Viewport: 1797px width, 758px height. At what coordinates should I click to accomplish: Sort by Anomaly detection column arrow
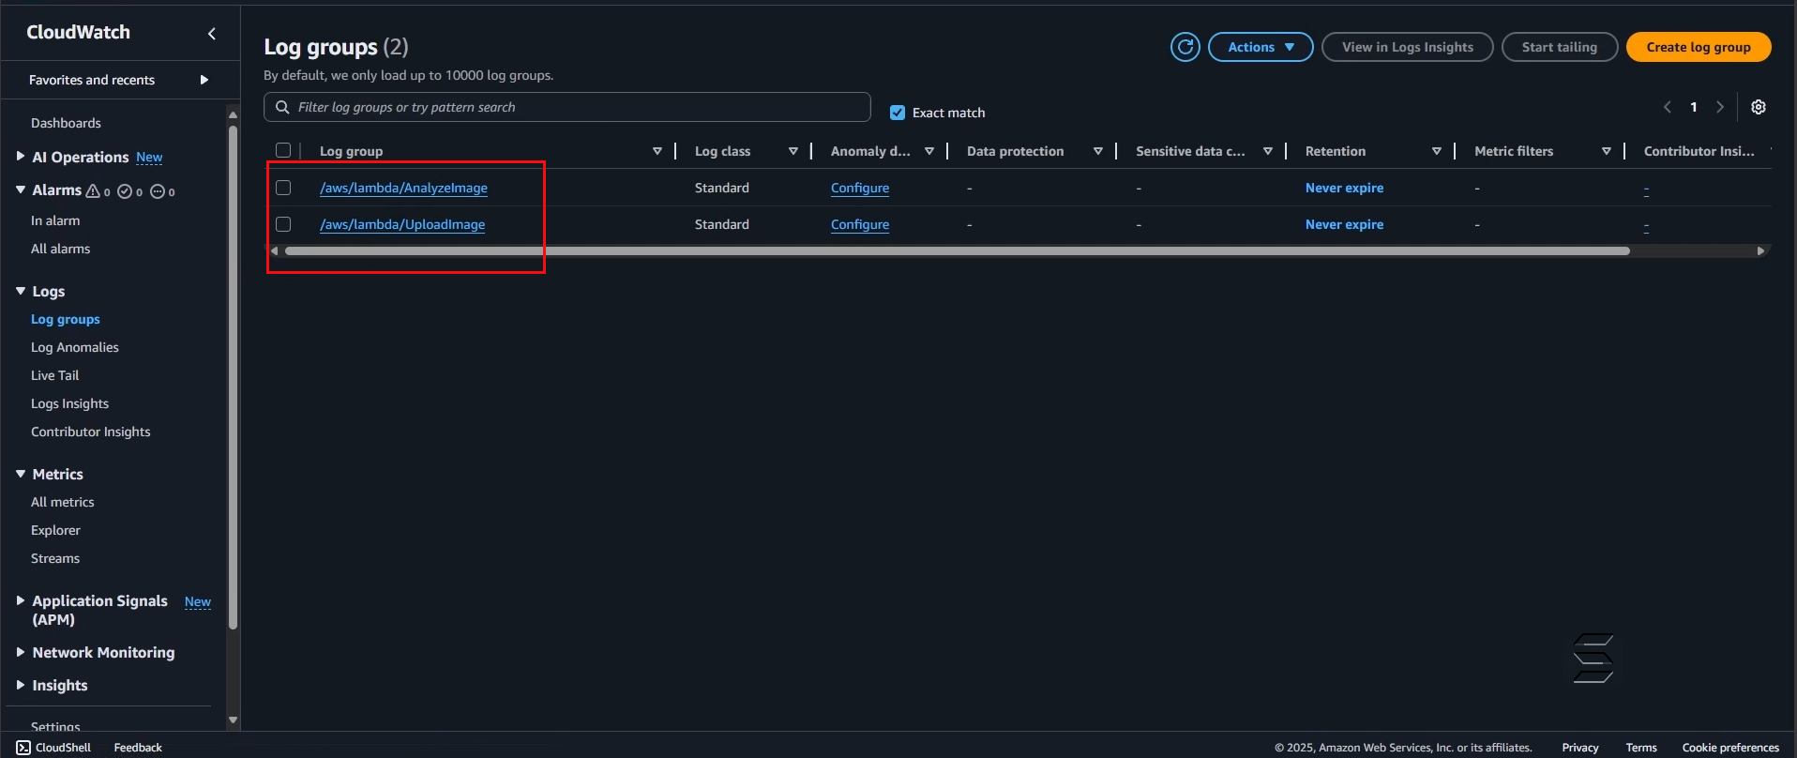pos(929,151)
